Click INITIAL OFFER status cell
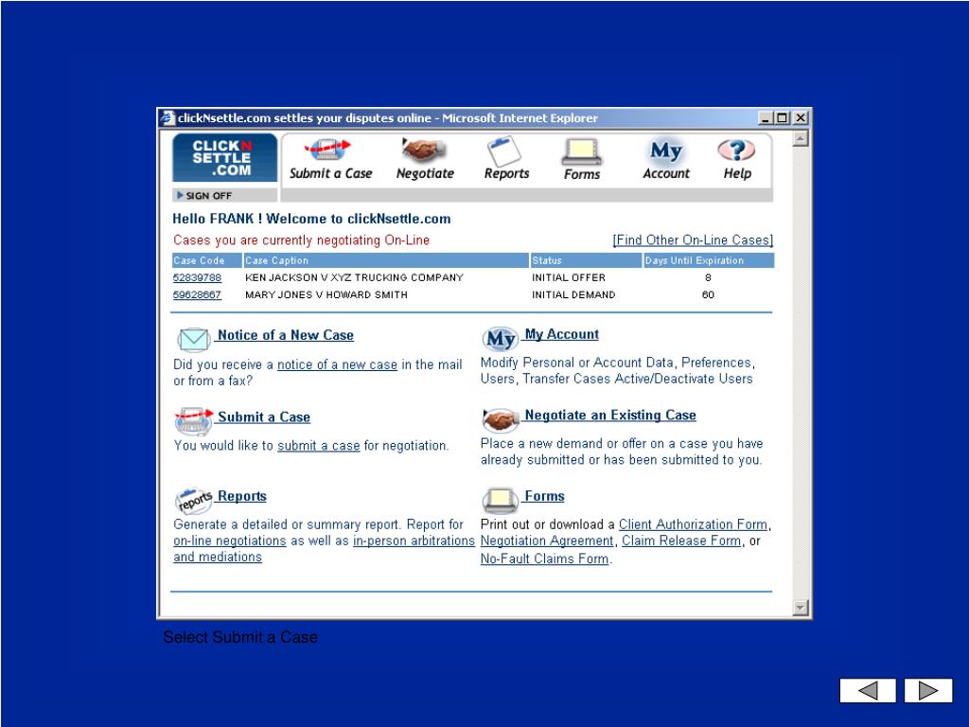Viewport: 969px width, 727px height. (569, 277)
